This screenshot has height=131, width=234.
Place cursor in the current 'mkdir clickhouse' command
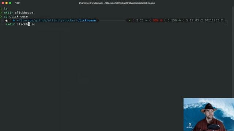(x=20, y=24)
